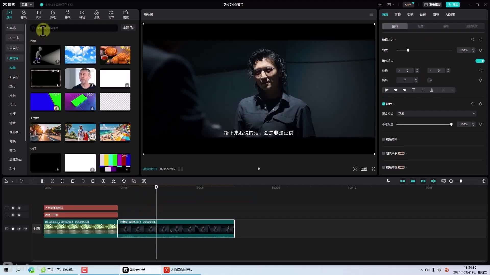The image size is (490, 275).
Task: Switch to the AI效果 tab
Action: [450, 15]
